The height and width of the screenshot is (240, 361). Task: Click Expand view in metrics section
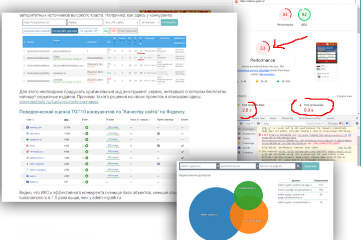pyautogui.click(x=344, y=96)
